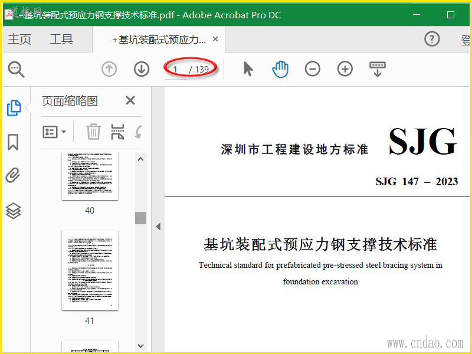The image size is (472, 354).
Task: Click the 深圳市工程建设地方标准 heading
Action: click(x=294, y=150)
